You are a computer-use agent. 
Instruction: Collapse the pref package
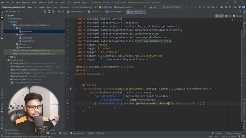pyautogui.click(x=14, y=34)
